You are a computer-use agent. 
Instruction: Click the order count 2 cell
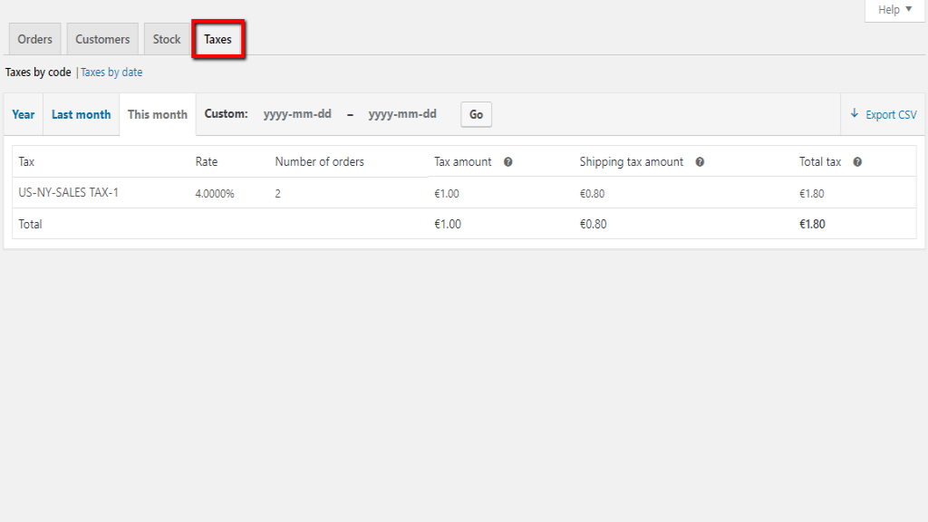click(277, 194)
